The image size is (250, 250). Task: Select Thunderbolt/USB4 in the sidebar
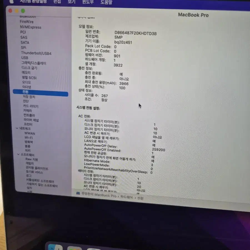36,53
